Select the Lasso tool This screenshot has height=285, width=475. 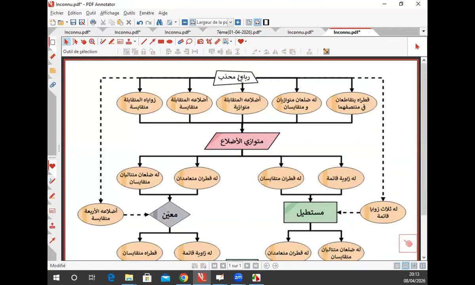[189, 42]
